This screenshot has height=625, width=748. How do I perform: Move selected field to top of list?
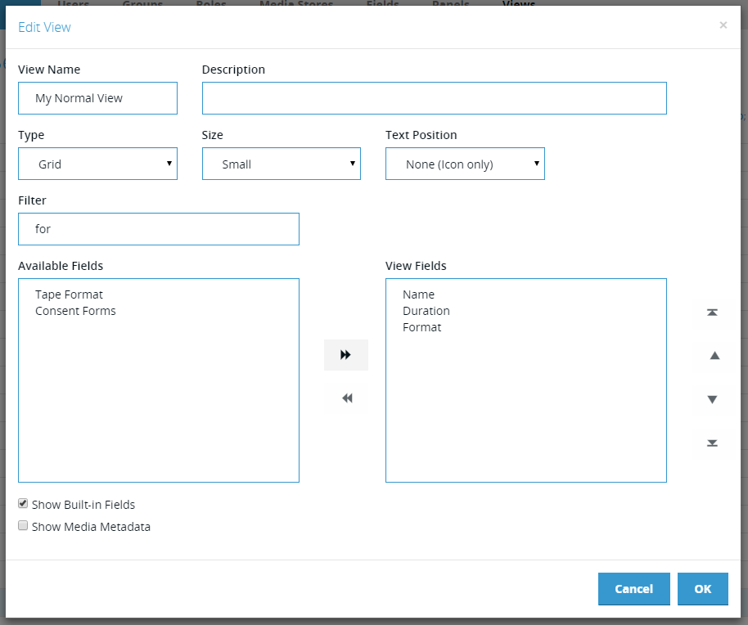[712, 312]
